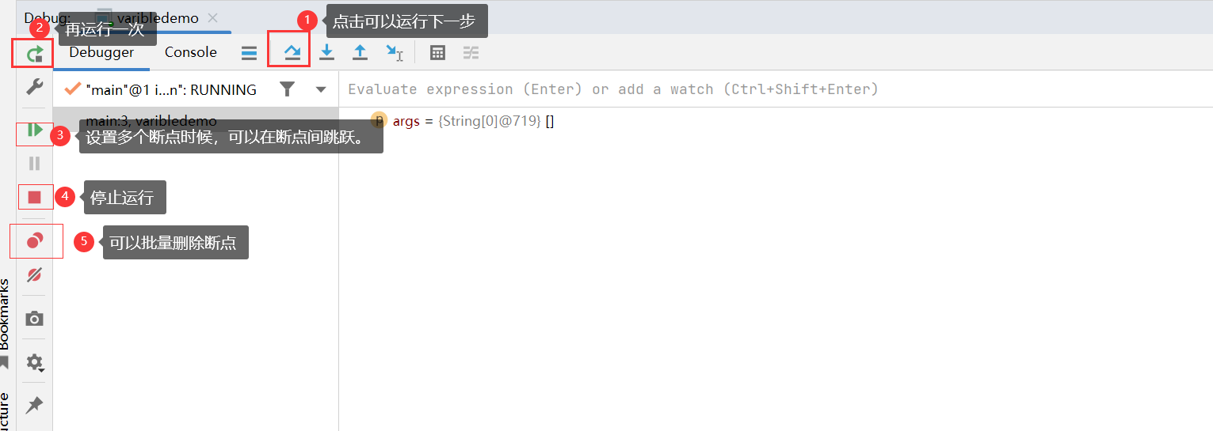This screenshot has width=1213, height=431.
Task: Switch to the Console tab
Action: coord(191,52)
